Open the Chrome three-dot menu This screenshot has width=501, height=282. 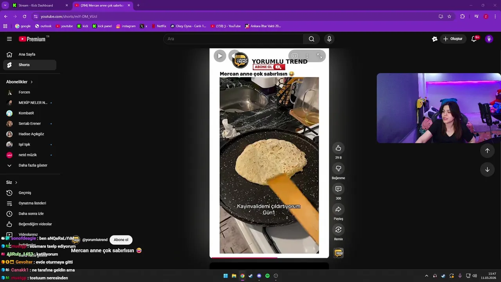tap(496, 16)
